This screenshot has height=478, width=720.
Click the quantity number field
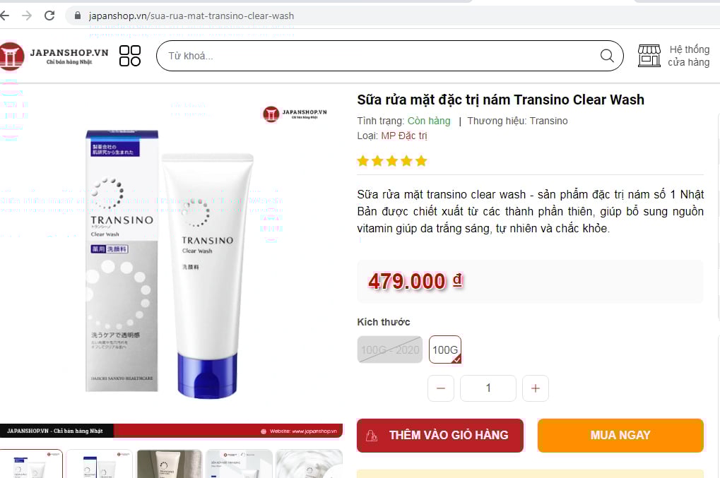488,388
